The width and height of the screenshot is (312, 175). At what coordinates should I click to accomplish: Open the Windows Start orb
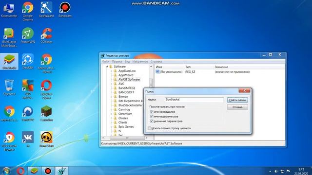[x=6, y=171]
